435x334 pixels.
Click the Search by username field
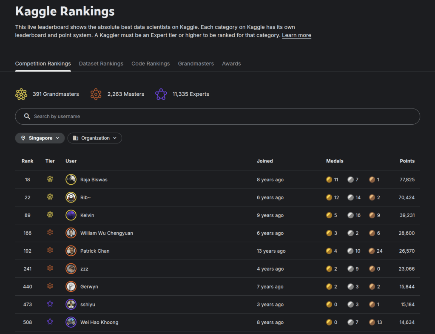tap(221, 117)
